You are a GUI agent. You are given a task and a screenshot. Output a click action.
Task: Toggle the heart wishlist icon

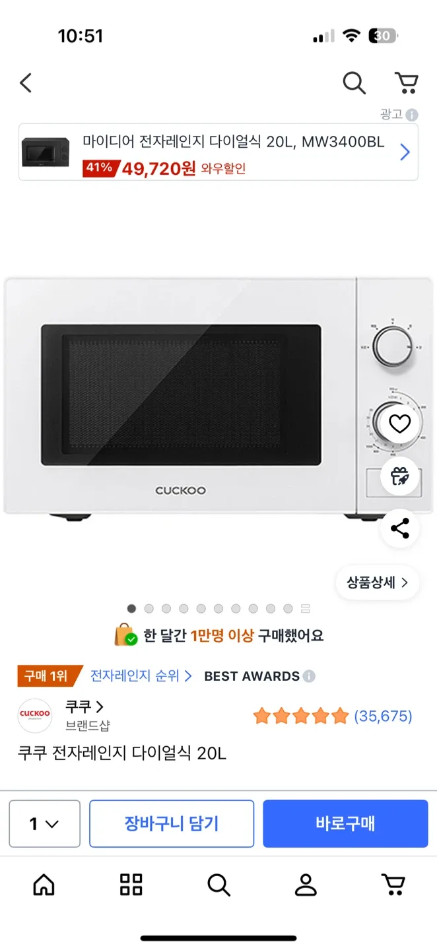400,424
